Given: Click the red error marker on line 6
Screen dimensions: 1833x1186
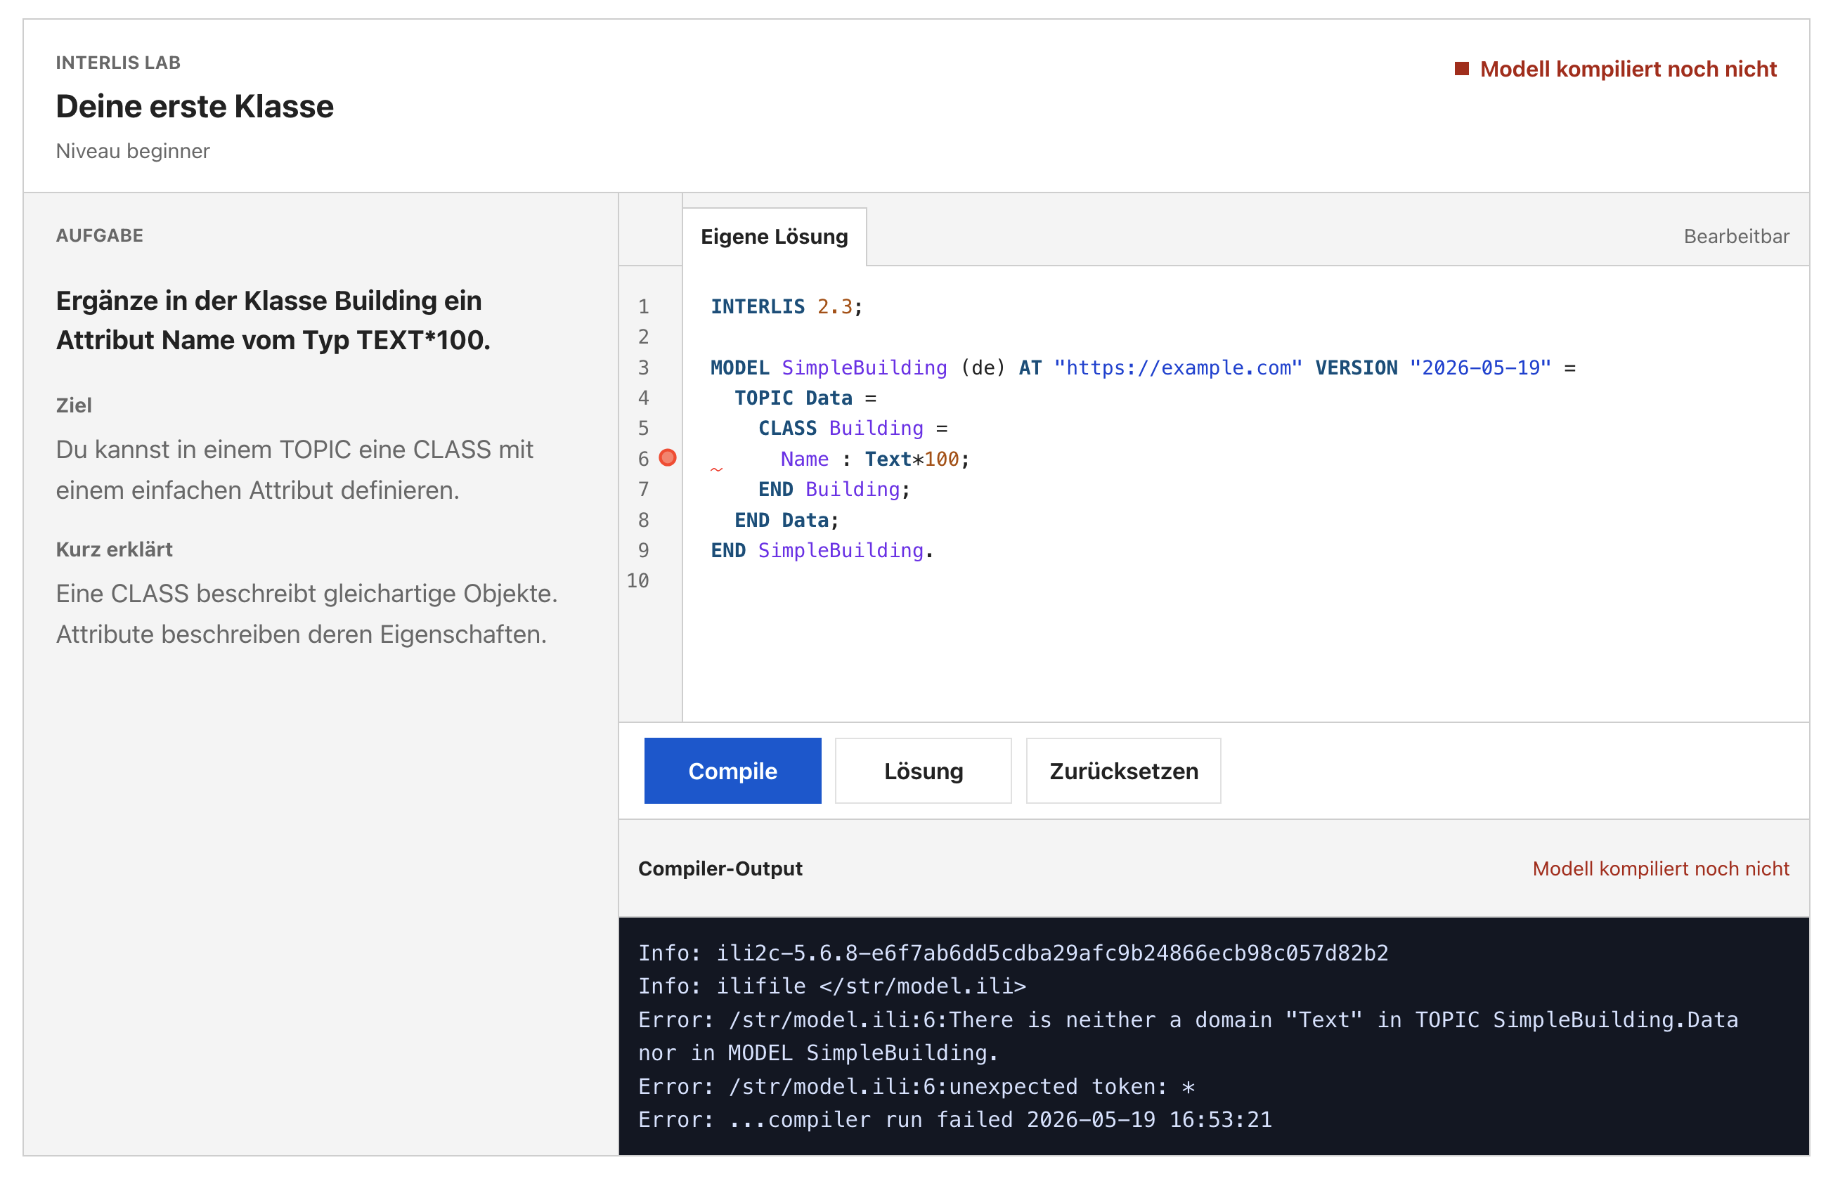Looking at the screenshot, I should pos(668,458).
